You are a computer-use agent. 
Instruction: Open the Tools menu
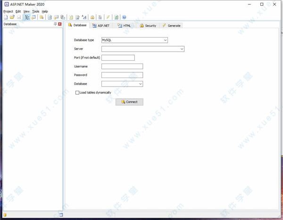(35, 11)
